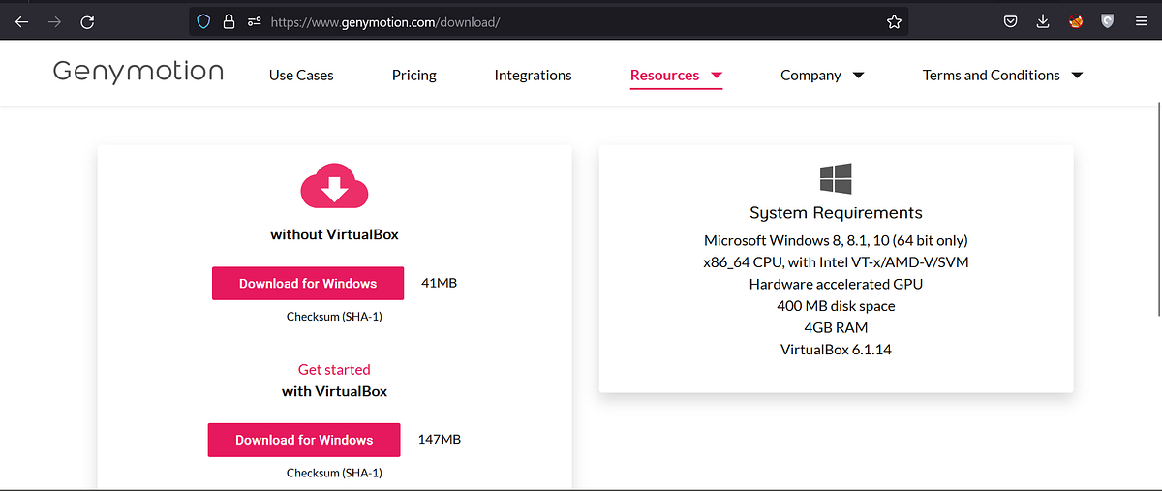1162x491 pixels.
Task: Download for Windows with VirtualBox (147MB)
Action: [304, 440]
